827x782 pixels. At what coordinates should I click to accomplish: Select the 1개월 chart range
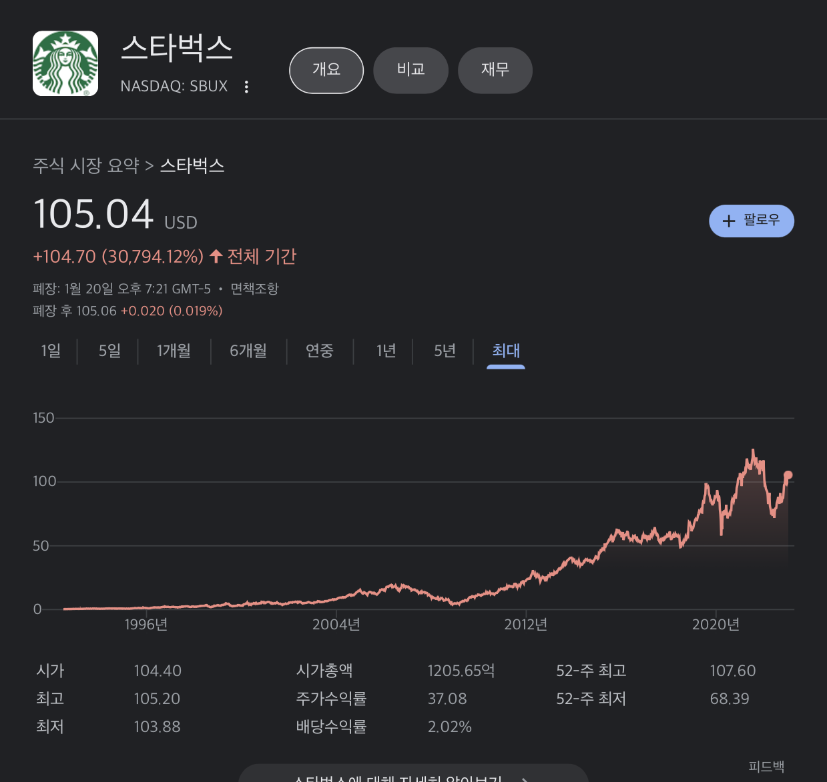click(x=174, y=351)
